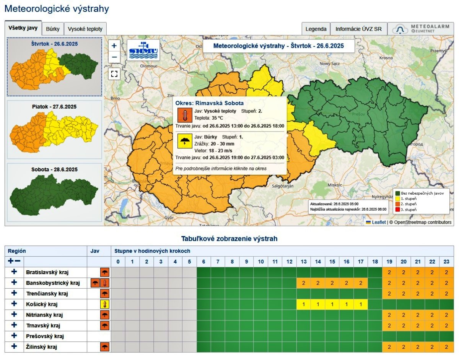Viewport: 459px width, 356px height.
Task: Zoom in on the warnings map
Action: [114, 46]
